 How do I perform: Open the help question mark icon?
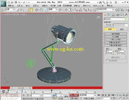click(116, 3)
